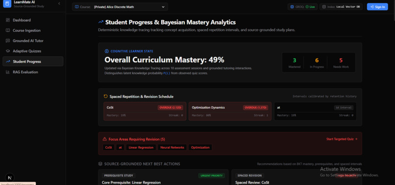Open the Spaced Review: CoSt card

point(297,178)
